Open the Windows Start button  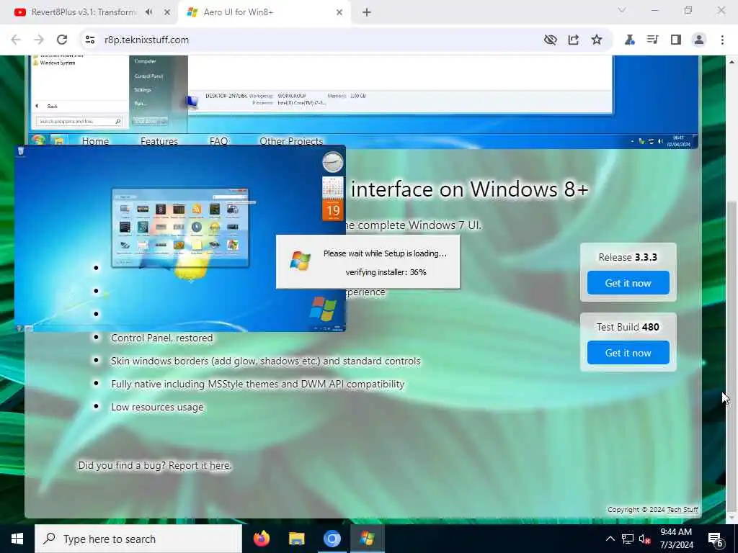coord(17,539)
